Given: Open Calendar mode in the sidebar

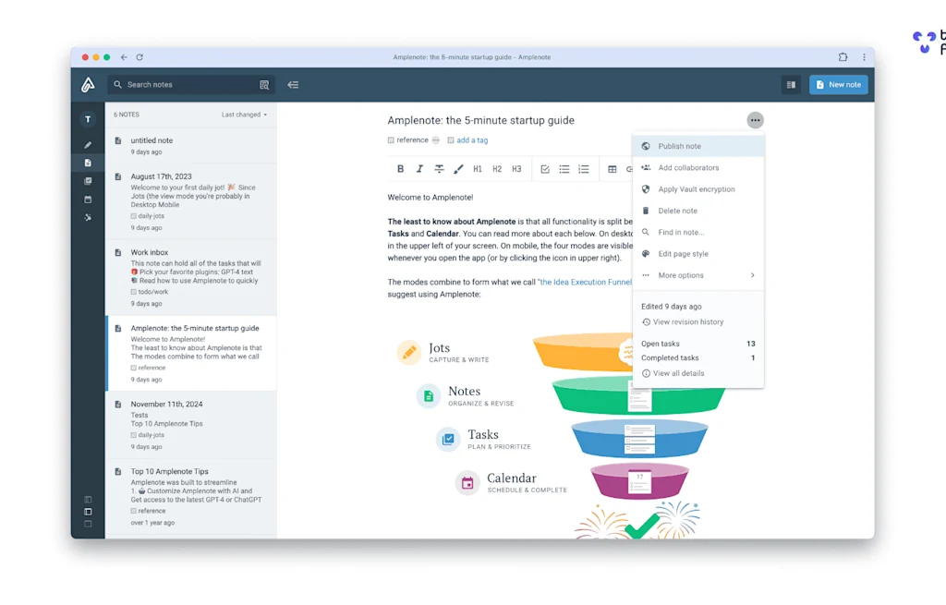Looking at the screenshot, I should pyautogui.click(x=88, y=200).
